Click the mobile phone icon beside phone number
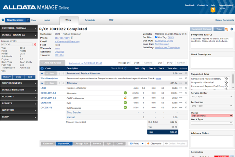The width and height of the screenshot is (235, 157). [x=72, y=38]
